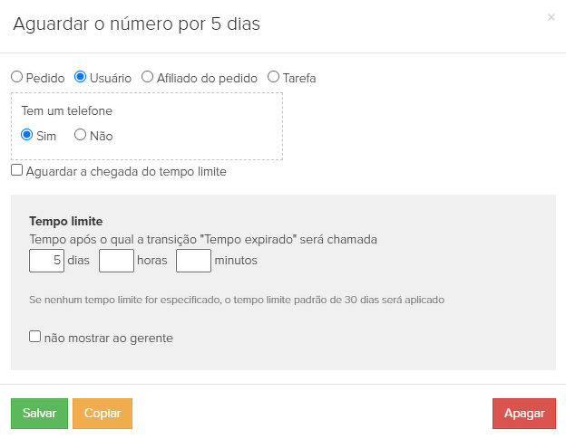Click the não mostrar ao gerente label

tap(108, 339)
